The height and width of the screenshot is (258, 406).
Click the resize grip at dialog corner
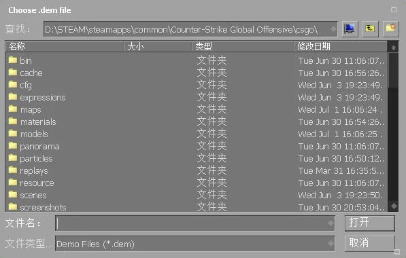[397, 251]
